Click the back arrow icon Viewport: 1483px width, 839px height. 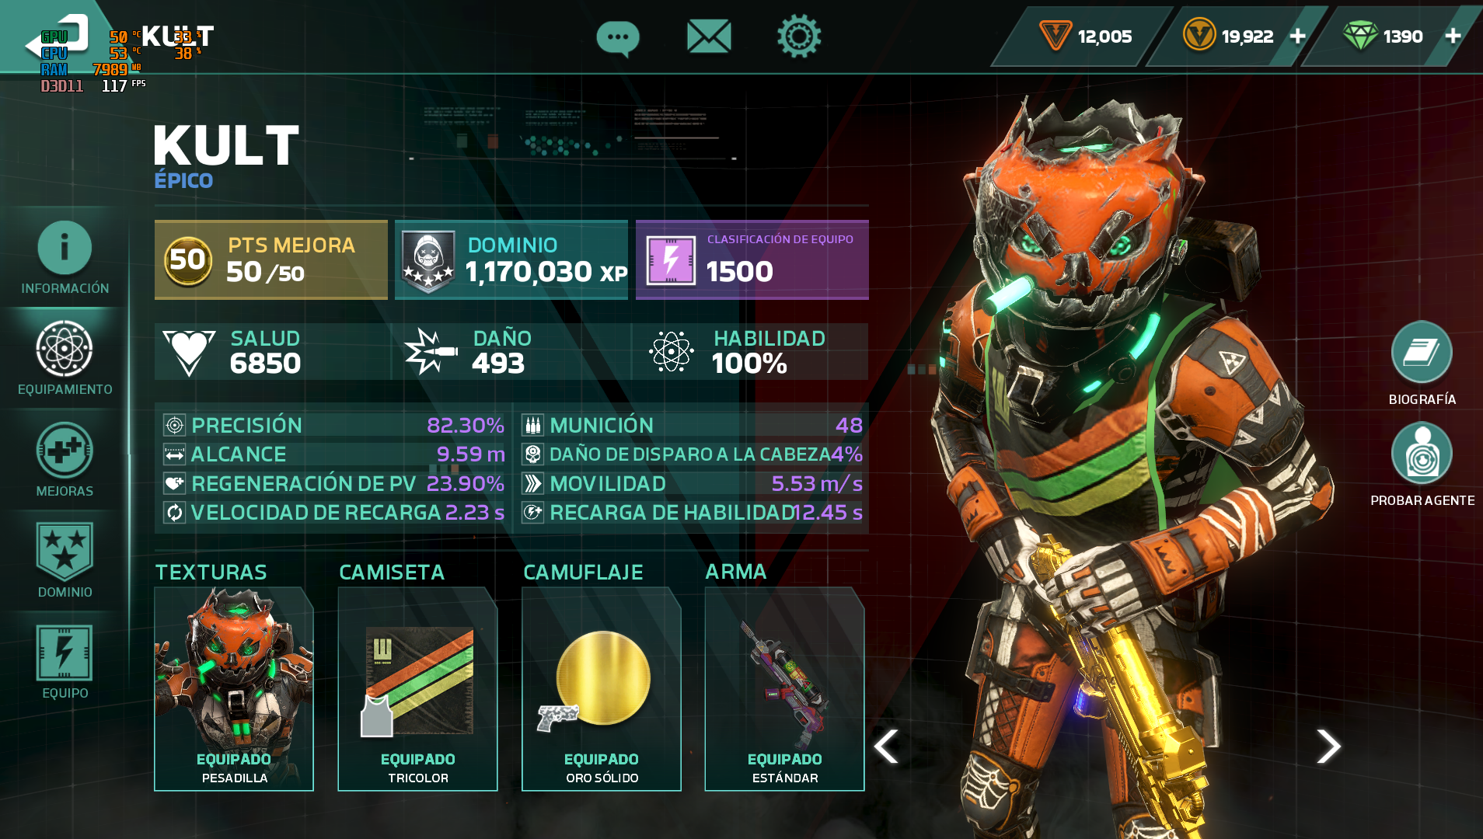pyautogui.click(x=58, y=37)
